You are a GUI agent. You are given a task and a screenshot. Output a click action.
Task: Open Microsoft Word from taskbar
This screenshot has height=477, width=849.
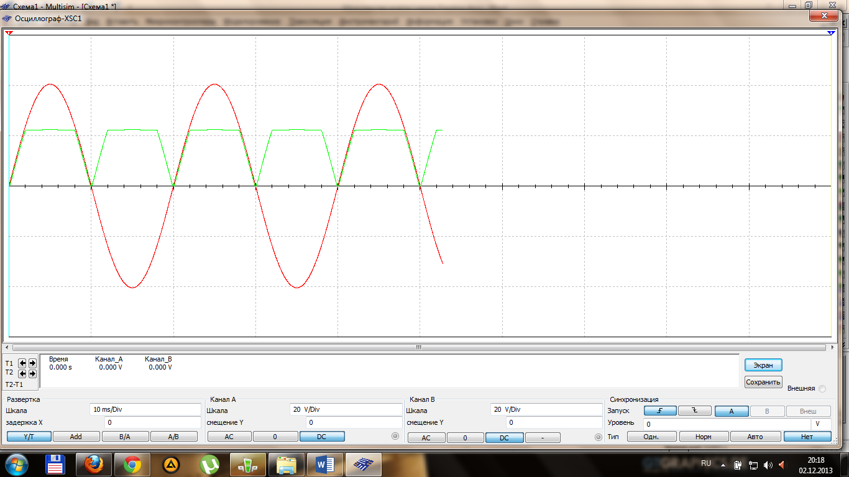[325, 464]
